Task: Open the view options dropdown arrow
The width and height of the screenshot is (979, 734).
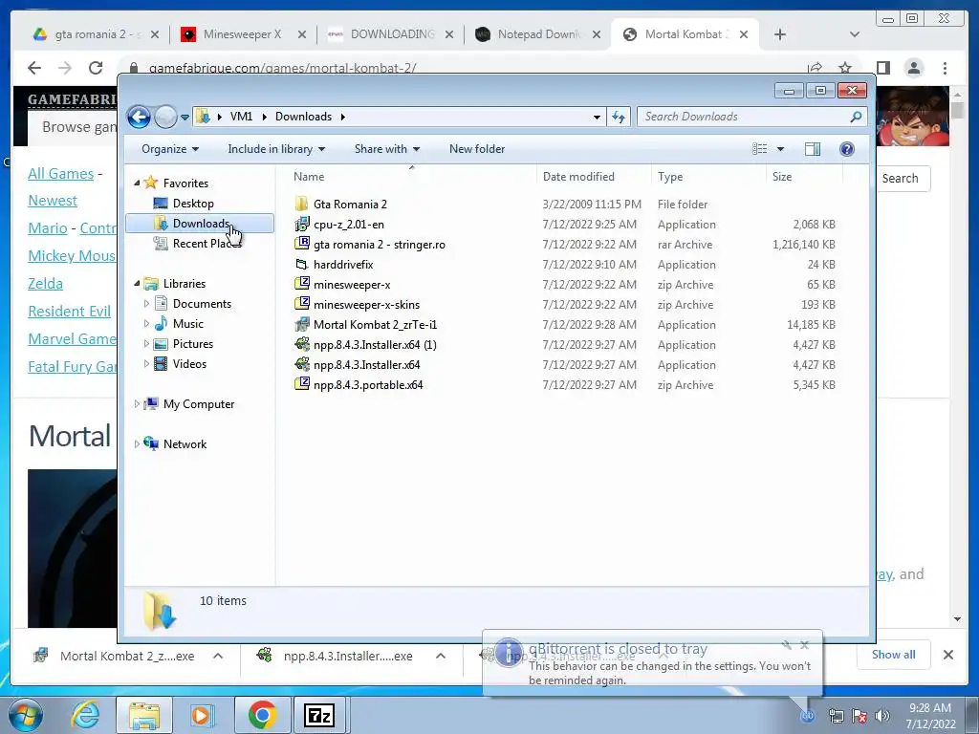Action: click(x=780, y=149)
